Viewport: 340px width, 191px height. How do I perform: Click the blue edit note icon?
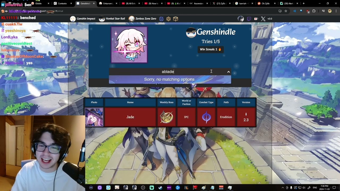coord(161,19)
